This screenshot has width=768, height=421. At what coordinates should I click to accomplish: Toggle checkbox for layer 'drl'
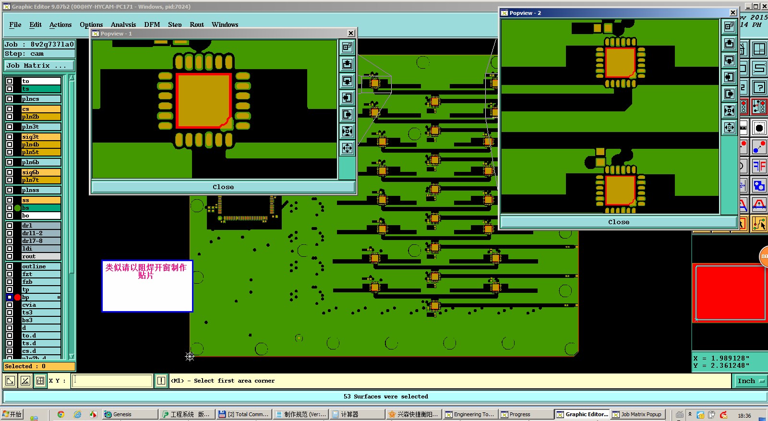tap(10, 226)
